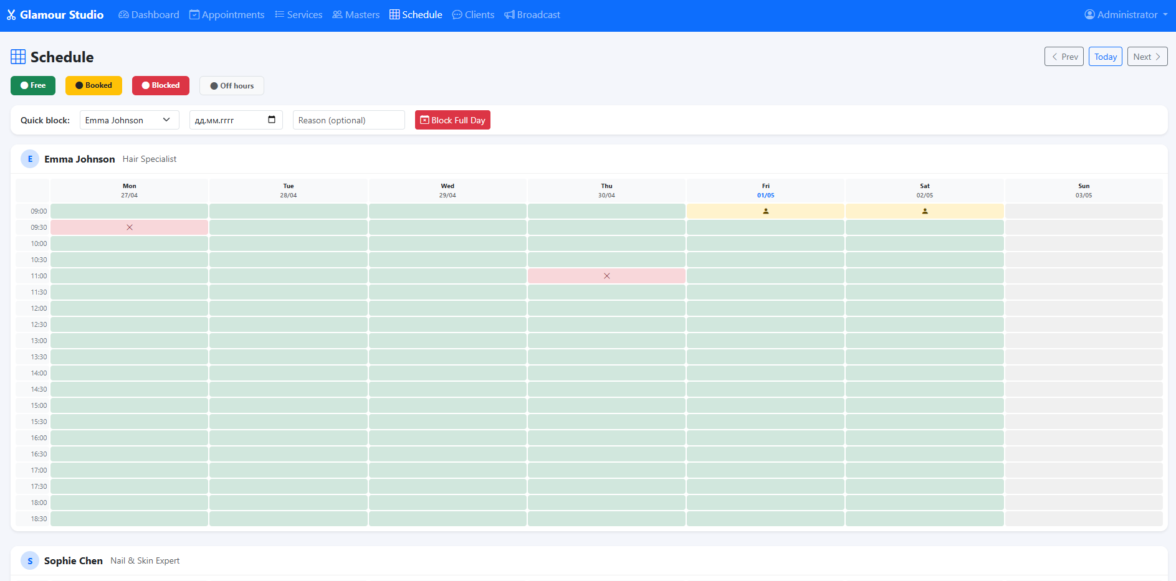Click the Glamour Studio scissors logo icon

11,15
